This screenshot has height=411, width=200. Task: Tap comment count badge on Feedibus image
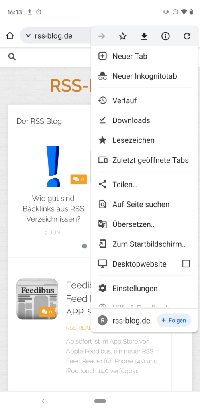47,312
